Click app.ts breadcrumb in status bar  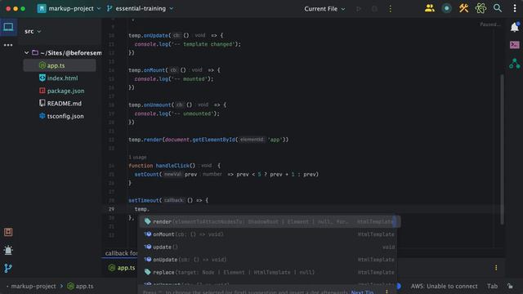[80, 286]
